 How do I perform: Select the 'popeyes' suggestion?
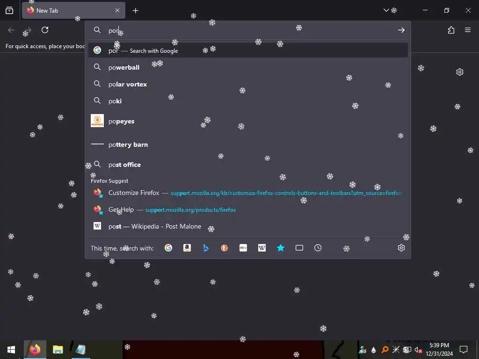[x=248, y=121]
